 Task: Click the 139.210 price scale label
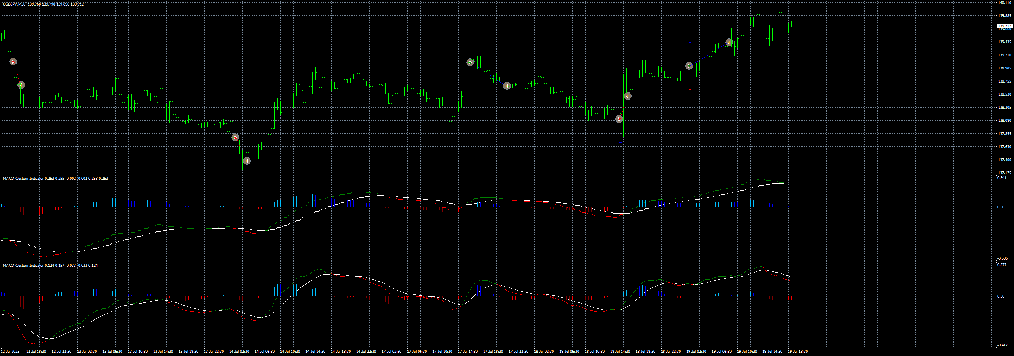pos(1004,55)
